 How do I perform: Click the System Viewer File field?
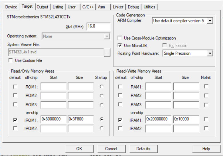[56, 52]
